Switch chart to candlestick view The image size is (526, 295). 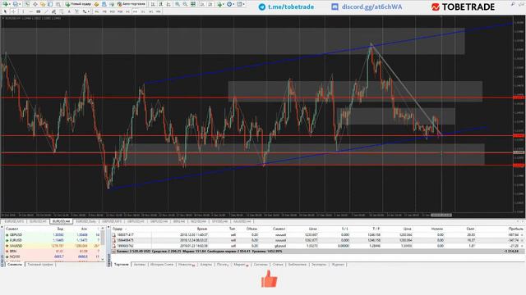click(161, 4)
